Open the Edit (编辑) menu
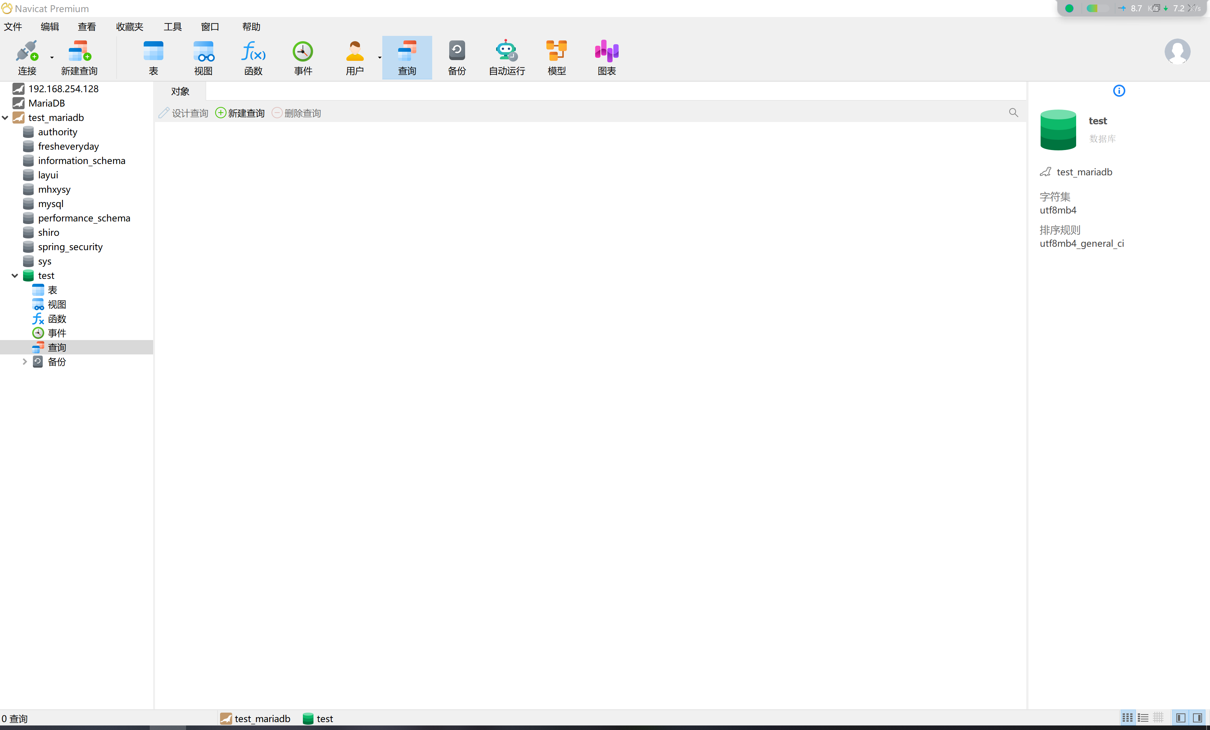 tap(50, 26)
